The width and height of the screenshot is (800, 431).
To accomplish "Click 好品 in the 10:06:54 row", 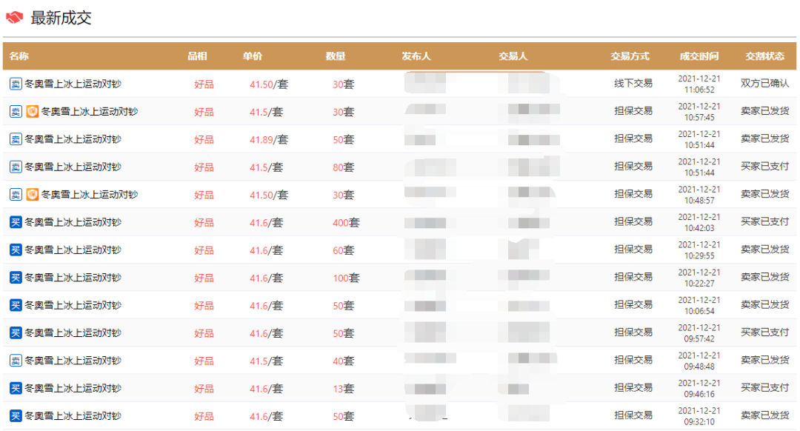I will 204,306.
